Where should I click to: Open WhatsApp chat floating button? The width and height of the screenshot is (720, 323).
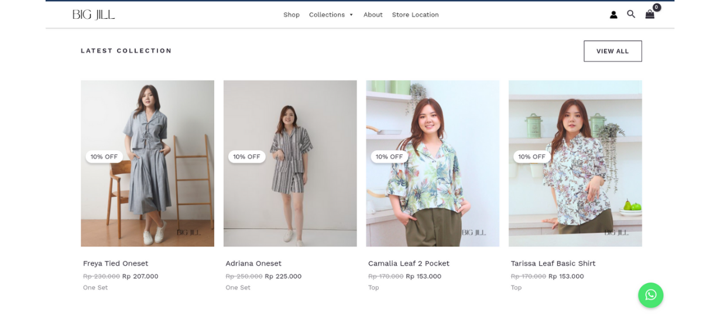click(x=650, y=295)
